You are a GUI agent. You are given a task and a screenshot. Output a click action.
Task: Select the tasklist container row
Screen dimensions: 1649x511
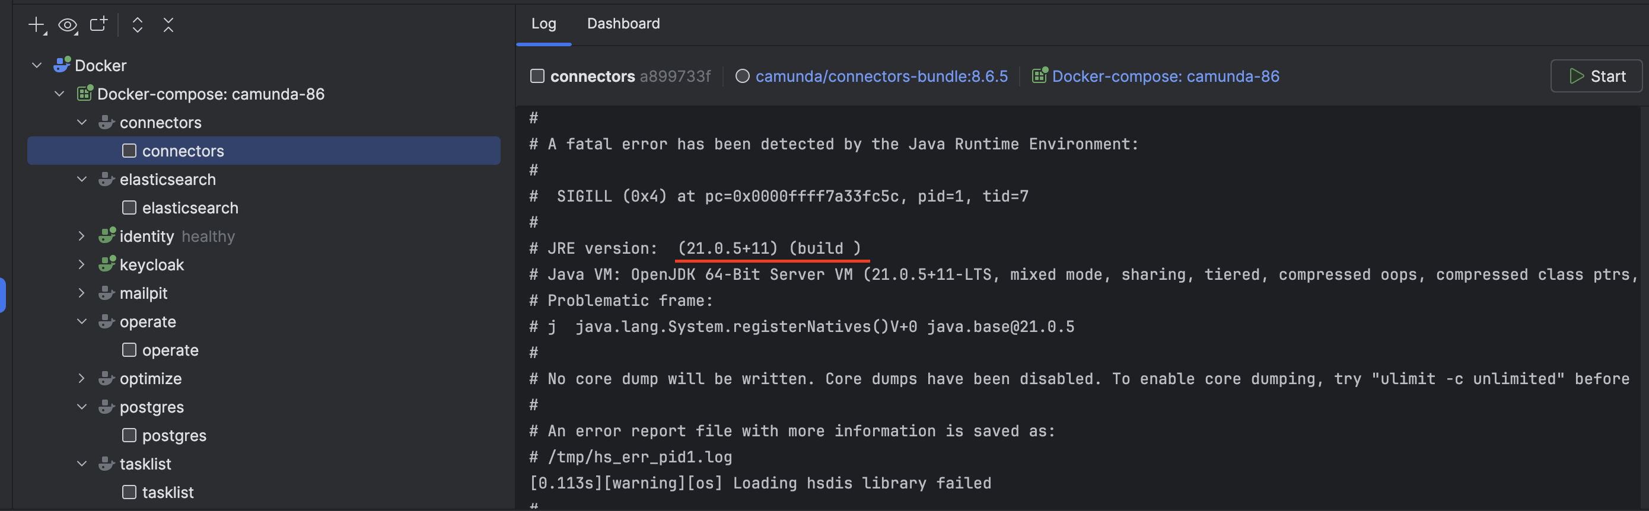(x=264, y=493)
